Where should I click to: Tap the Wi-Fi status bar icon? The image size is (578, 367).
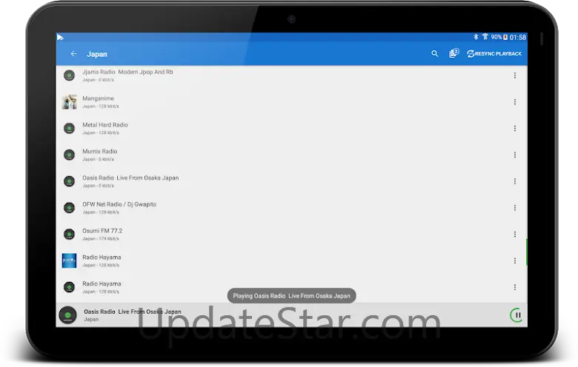(x=485, y=37)
